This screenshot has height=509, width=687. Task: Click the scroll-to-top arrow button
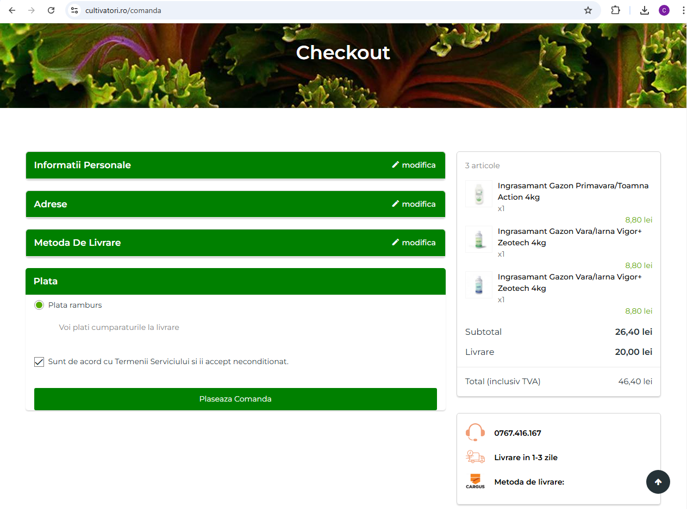point(658,481)
